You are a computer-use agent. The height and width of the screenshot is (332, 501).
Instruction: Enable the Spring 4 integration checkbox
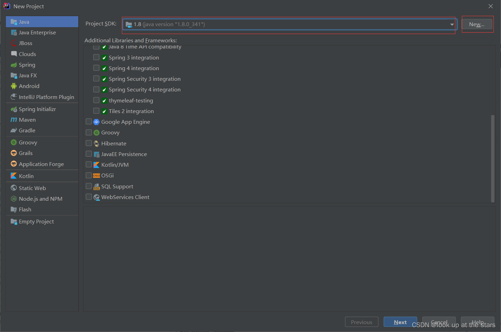tap(96, 68)
